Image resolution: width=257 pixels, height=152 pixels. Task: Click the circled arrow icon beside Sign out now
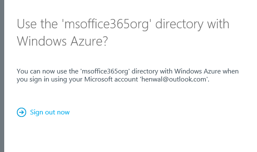coord(22,112)
